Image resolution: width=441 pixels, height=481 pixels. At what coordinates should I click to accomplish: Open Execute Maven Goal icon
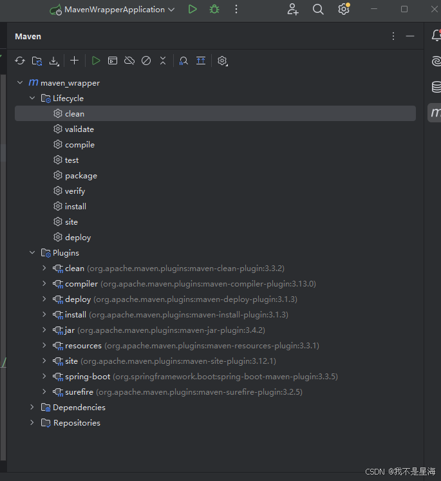click(x=113, y=61)
